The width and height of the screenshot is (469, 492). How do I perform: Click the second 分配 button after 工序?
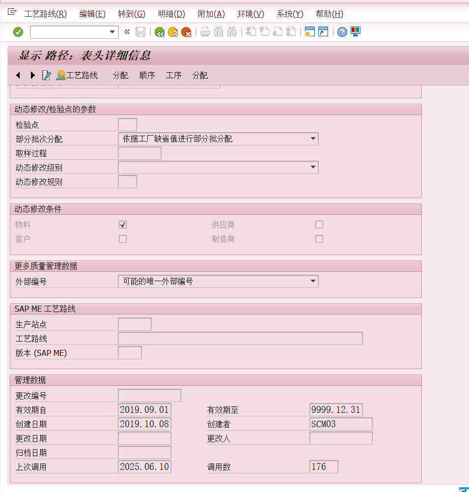200,75
